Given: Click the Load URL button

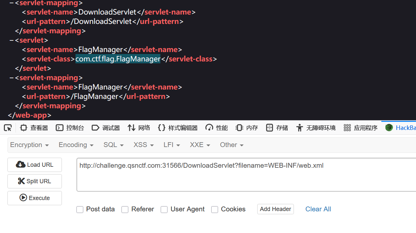Looking at the screenshot, I should [x=35, y=165].
